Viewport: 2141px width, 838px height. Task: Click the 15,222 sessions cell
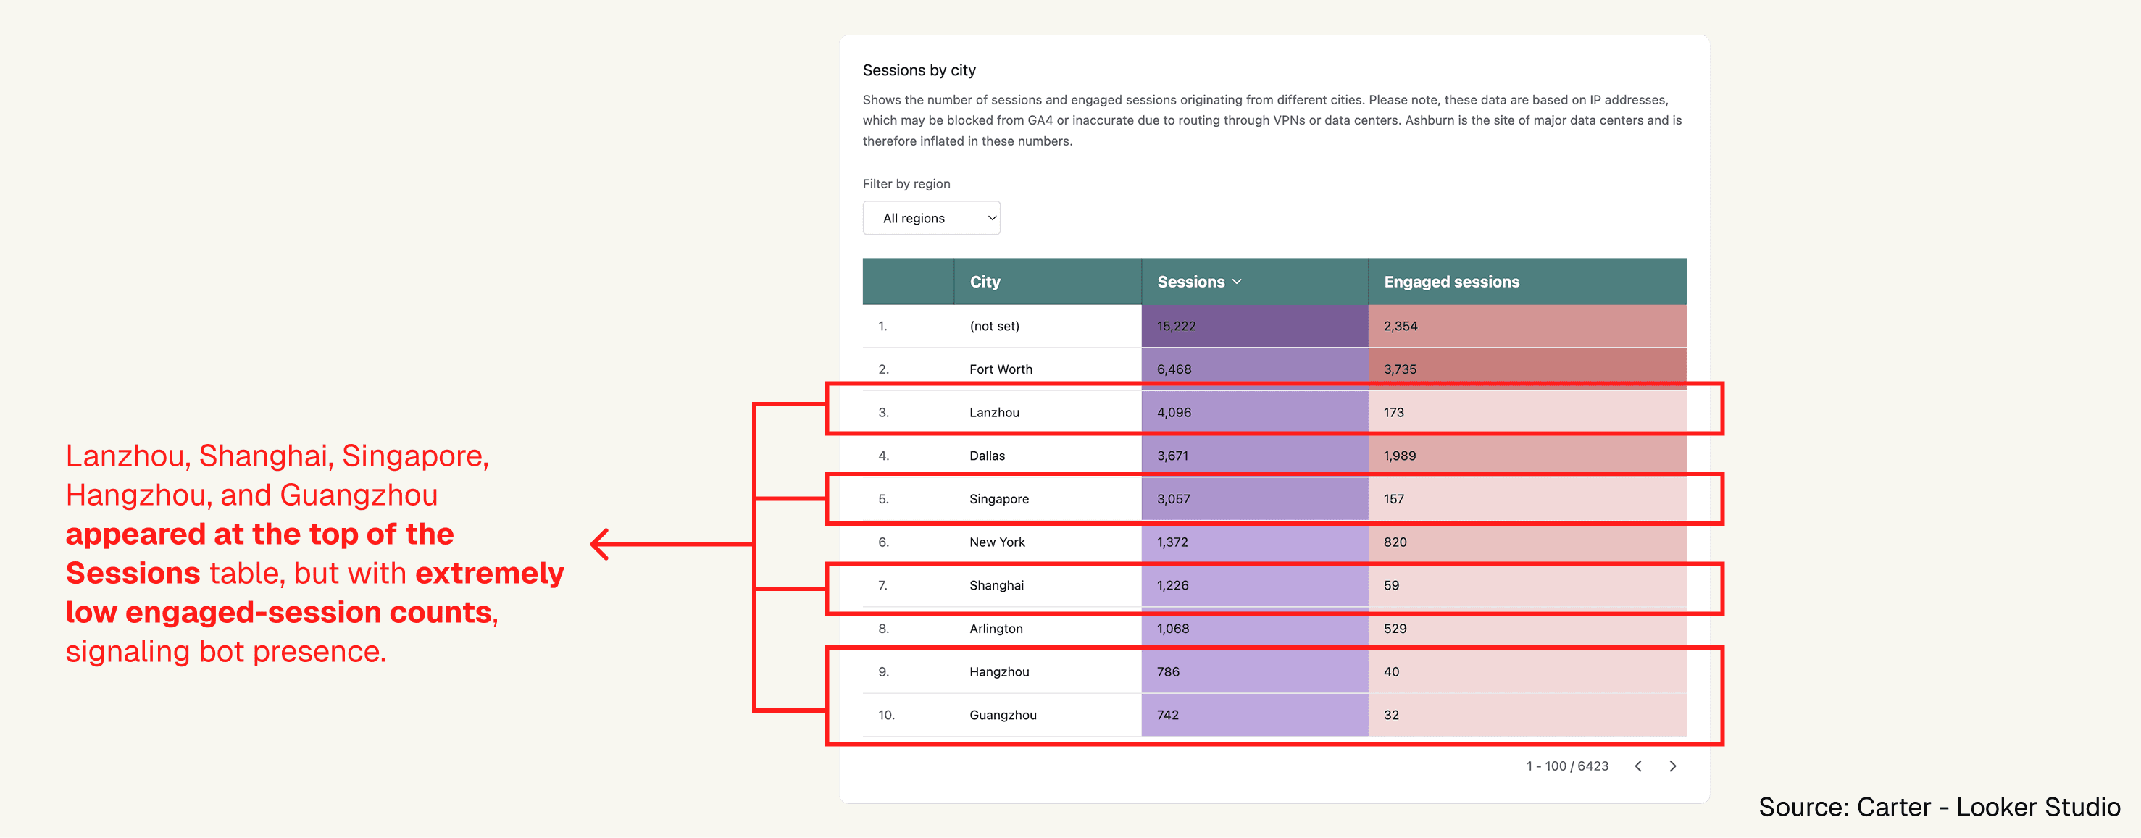tap(1175, 325)
